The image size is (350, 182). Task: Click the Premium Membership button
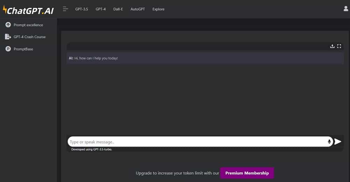click(247, 173)
